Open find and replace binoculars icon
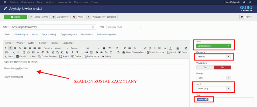257x107 pixels. point(104,48)
